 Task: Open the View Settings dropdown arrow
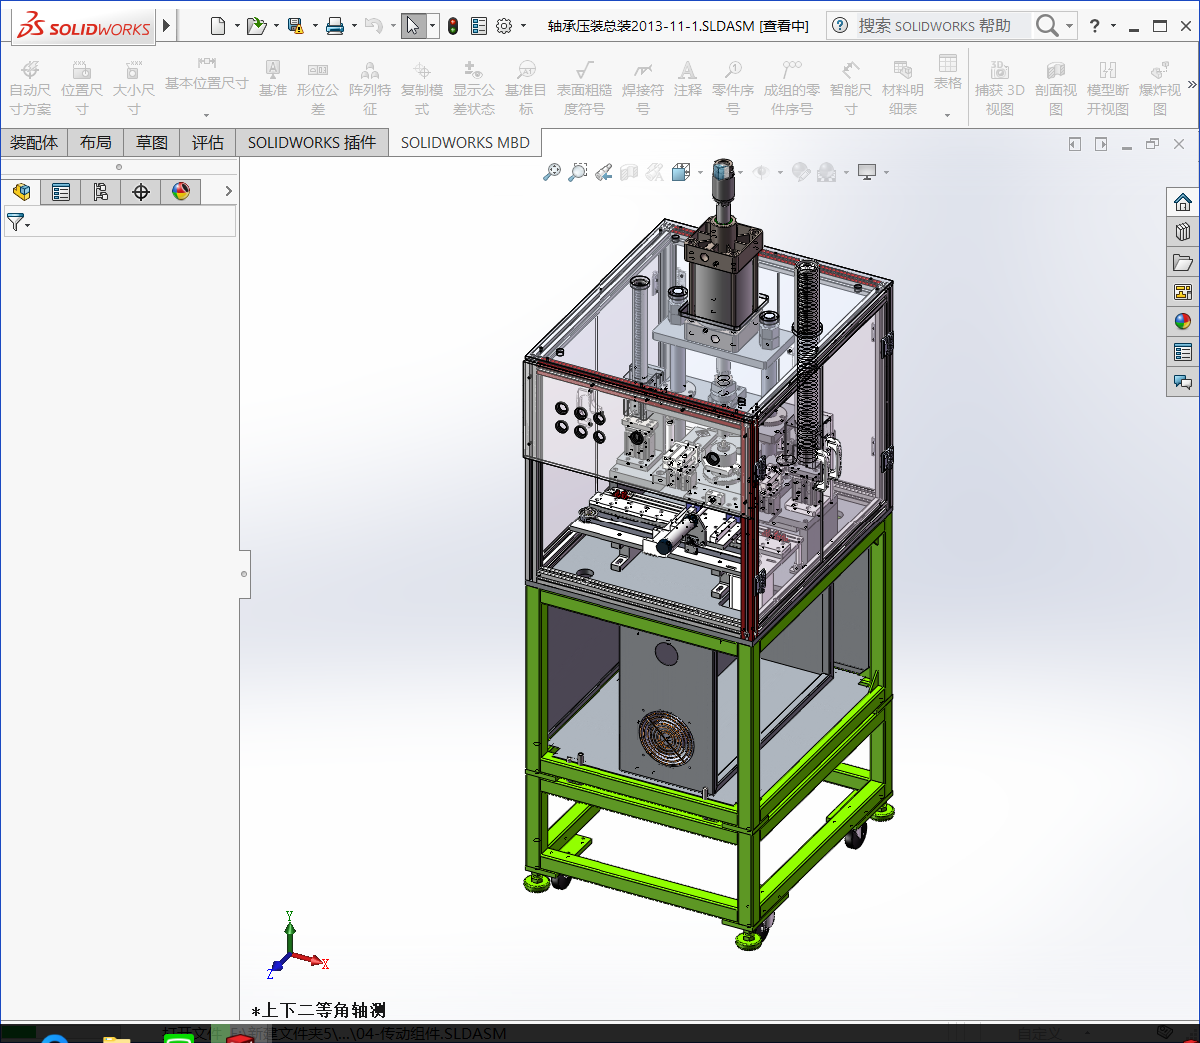pyautogui.click(x=886, y=172)
